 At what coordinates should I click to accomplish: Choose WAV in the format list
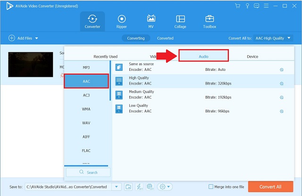86,123
